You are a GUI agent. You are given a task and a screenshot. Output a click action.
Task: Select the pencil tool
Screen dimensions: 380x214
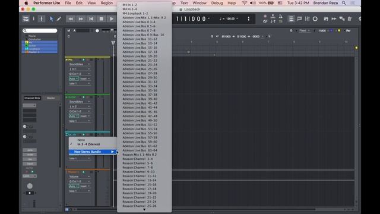59,19
